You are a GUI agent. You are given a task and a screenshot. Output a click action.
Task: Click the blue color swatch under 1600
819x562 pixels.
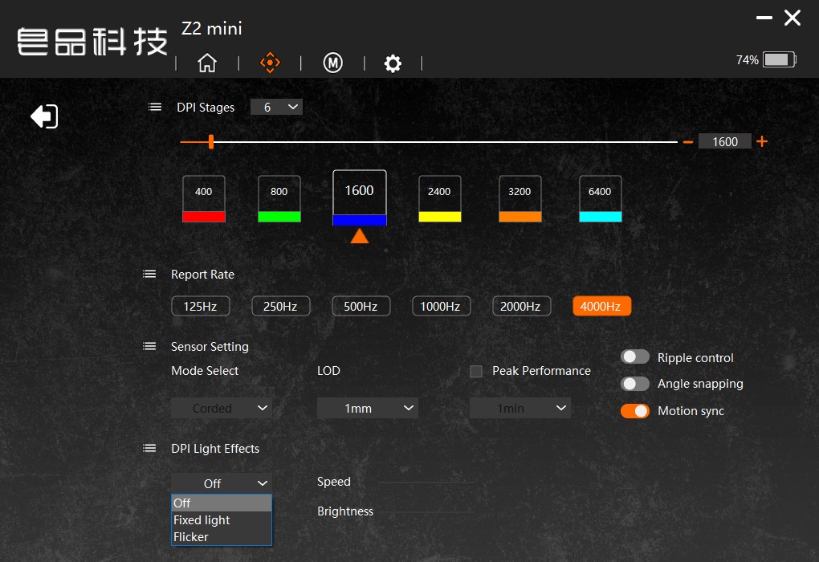point(360,220)
